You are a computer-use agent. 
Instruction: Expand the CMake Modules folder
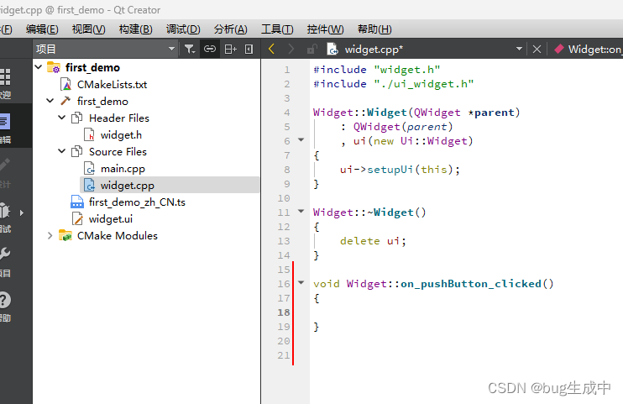click(x=50, y=235)
